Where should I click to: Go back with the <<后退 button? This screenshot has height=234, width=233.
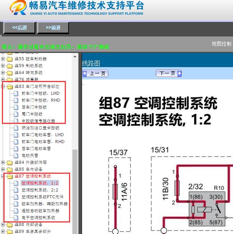19,28
